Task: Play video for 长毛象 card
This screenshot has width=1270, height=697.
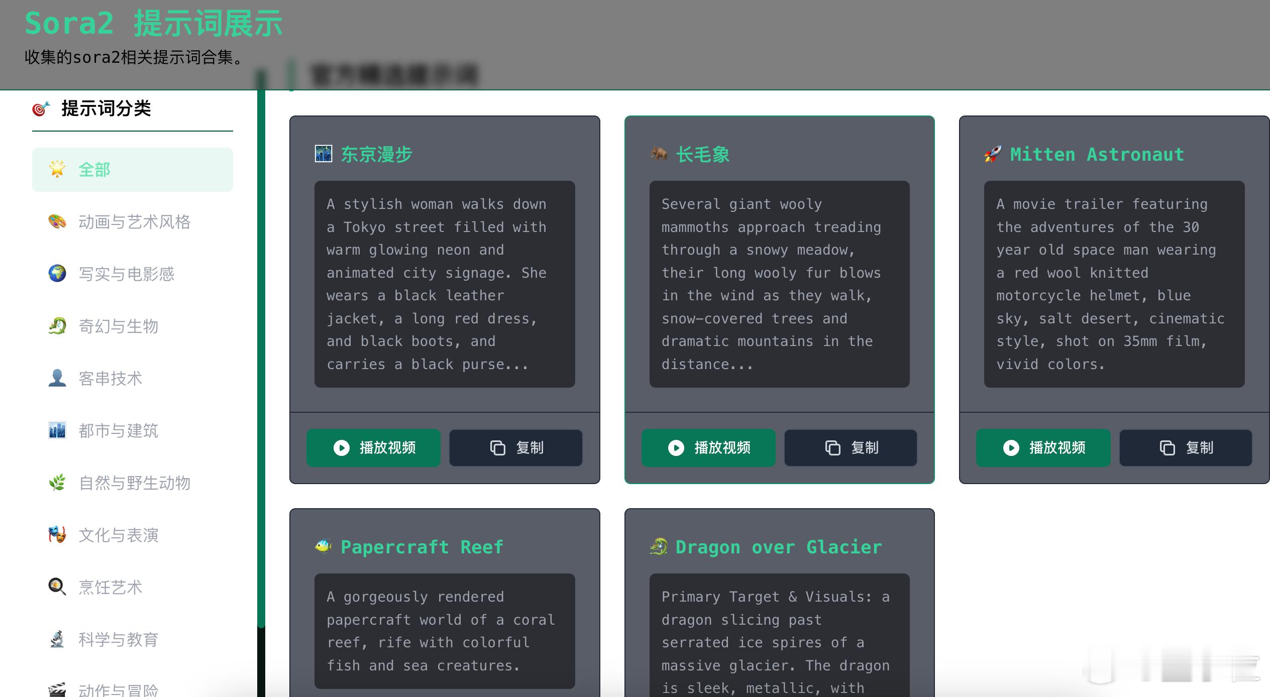Action: click(708, 447)
